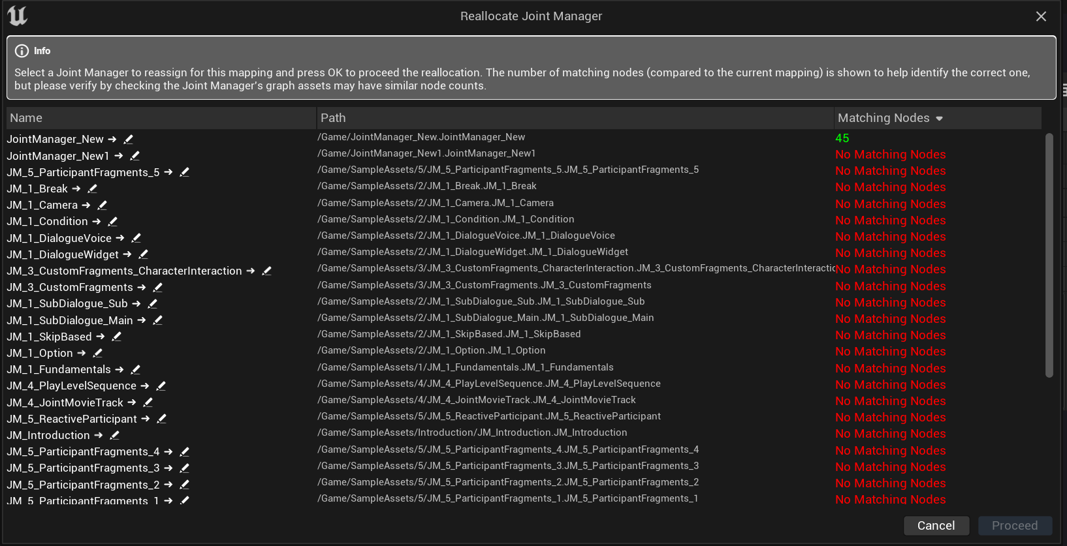Click the Info circle icon in the banner
Screen dimensions: 1067x546
click(22, 51)
